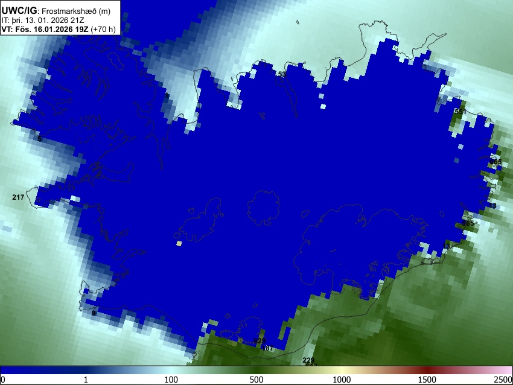Click the color bar above the 100 label
Image resolution: width=513 pixels, height=385 pixels.
pos(171,371)
